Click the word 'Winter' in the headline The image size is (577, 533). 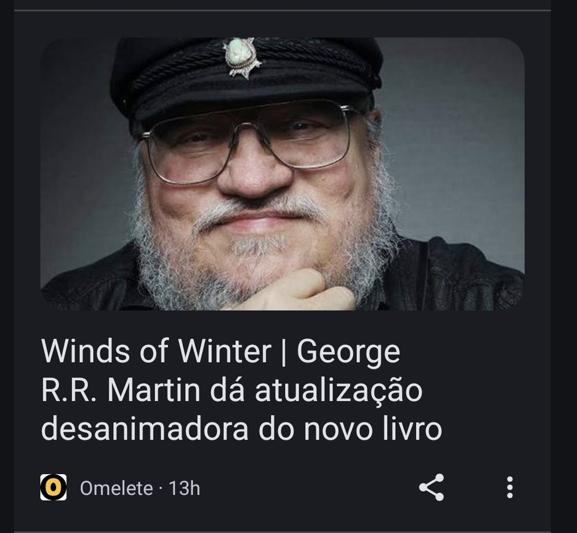tap(224, 351)
